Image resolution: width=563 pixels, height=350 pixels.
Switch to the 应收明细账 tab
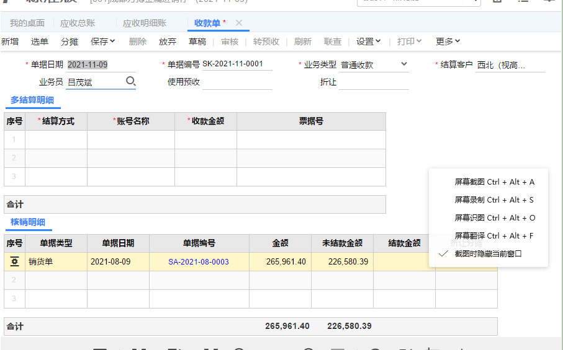(x=145, y=24)
